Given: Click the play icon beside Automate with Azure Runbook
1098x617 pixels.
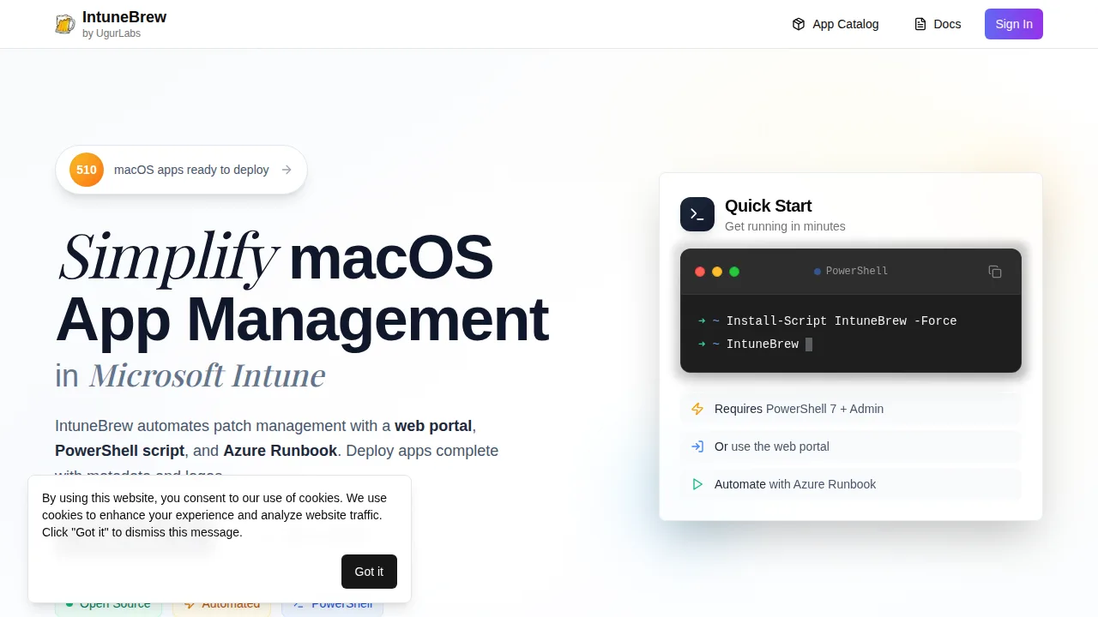Looking at the screenshot, I should pos(697,484).
